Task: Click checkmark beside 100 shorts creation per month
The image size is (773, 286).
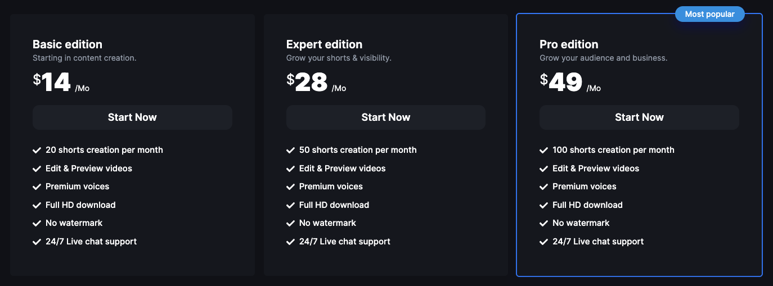Action: tap(544, 151)
